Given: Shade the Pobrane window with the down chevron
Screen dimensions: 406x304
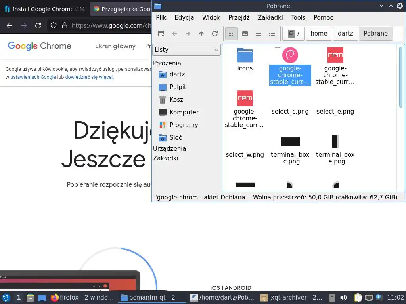Looking at the screenshot, I should (381, 6).
